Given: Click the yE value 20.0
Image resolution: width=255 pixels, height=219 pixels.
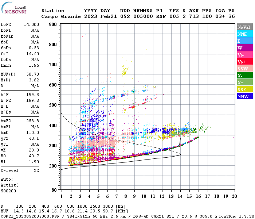Looking at the screenshot, I should (34, 150).
